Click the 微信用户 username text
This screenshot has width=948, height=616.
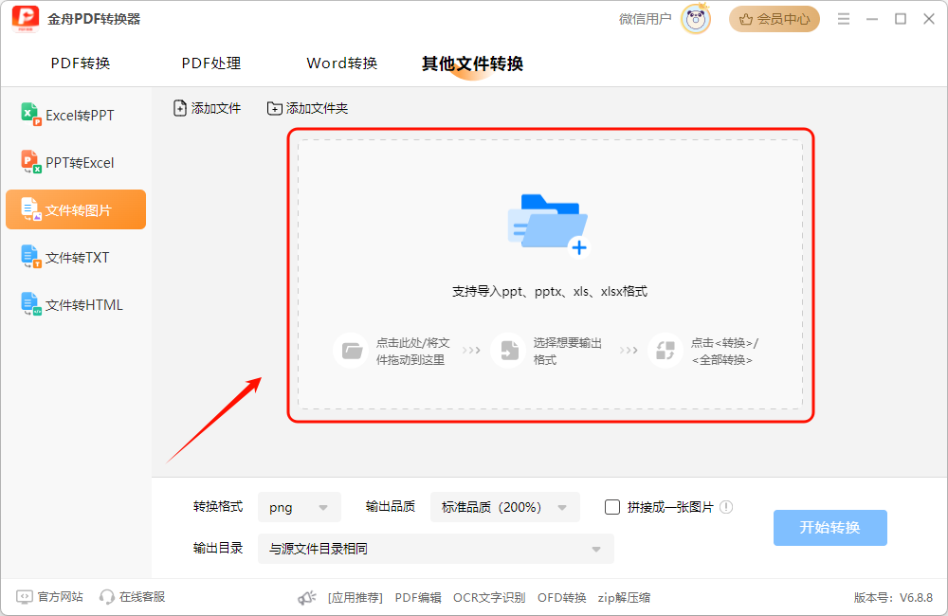[645, 19]
